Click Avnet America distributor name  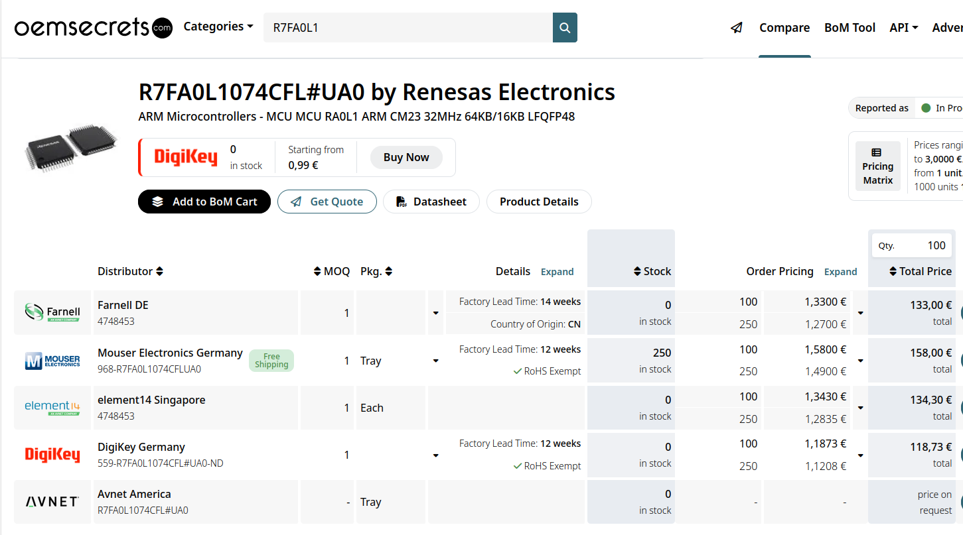pos(134,494)
